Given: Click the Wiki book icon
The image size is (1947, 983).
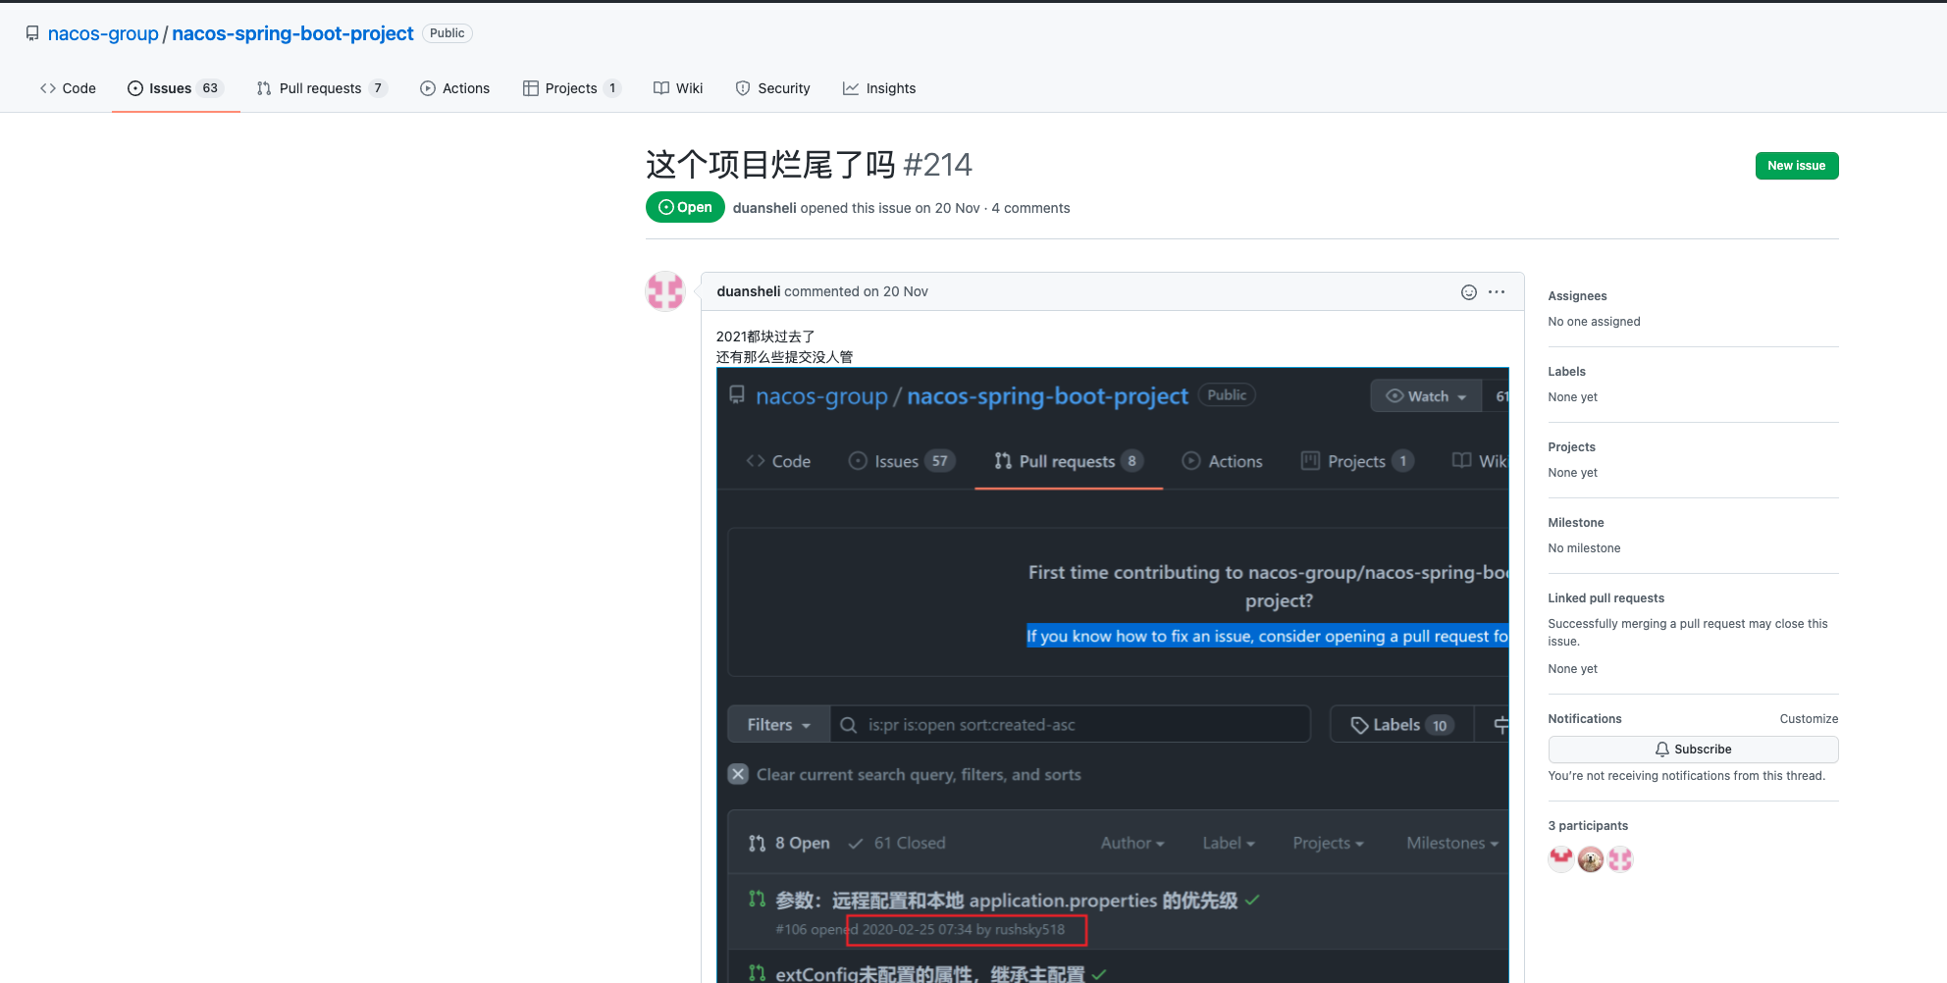Looking at the screenshot, I should pos(661,88).
